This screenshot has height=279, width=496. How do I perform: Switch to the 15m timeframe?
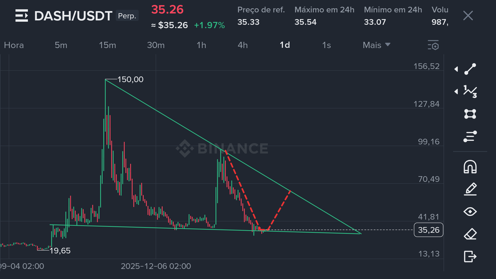click(107, 45)
